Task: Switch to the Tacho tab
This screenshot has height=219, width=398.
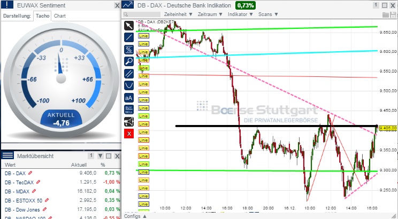Action: (42, 15)
